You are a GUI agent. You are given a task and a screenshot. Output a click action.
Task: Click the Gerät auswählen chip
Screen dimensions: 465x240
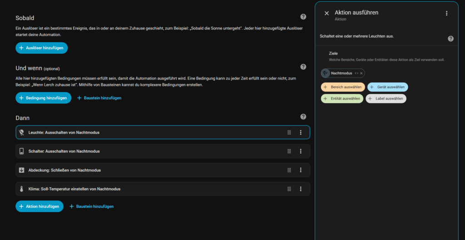point(387,87)
